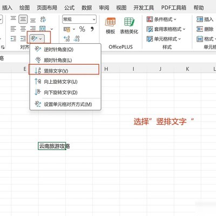Switch to the 插入 ribbon tab

[7, 8]
